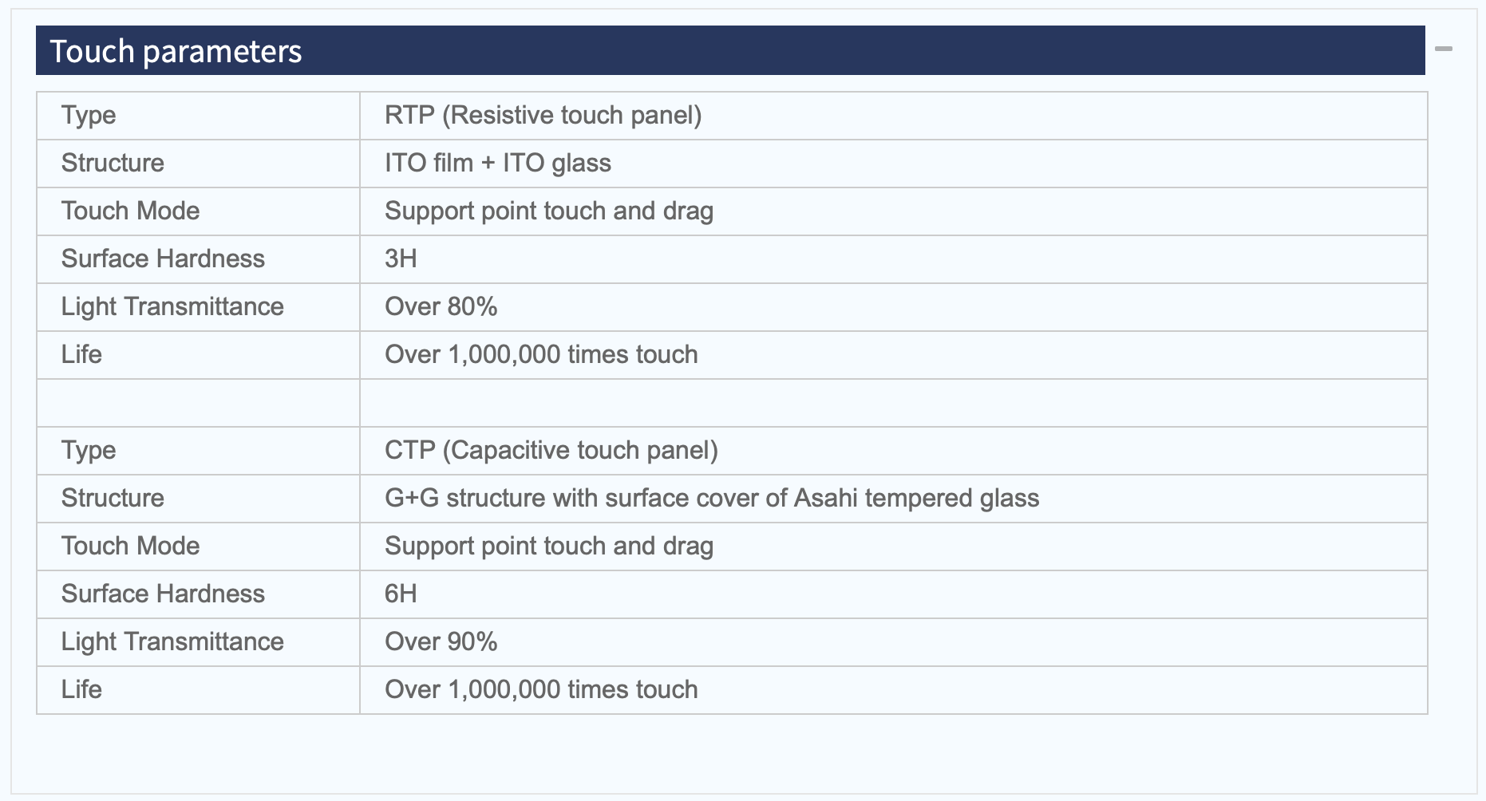Viewport: 1486px width, 801px height.
Task: Select Touch Mode label in CTP section
Action: 130,546
